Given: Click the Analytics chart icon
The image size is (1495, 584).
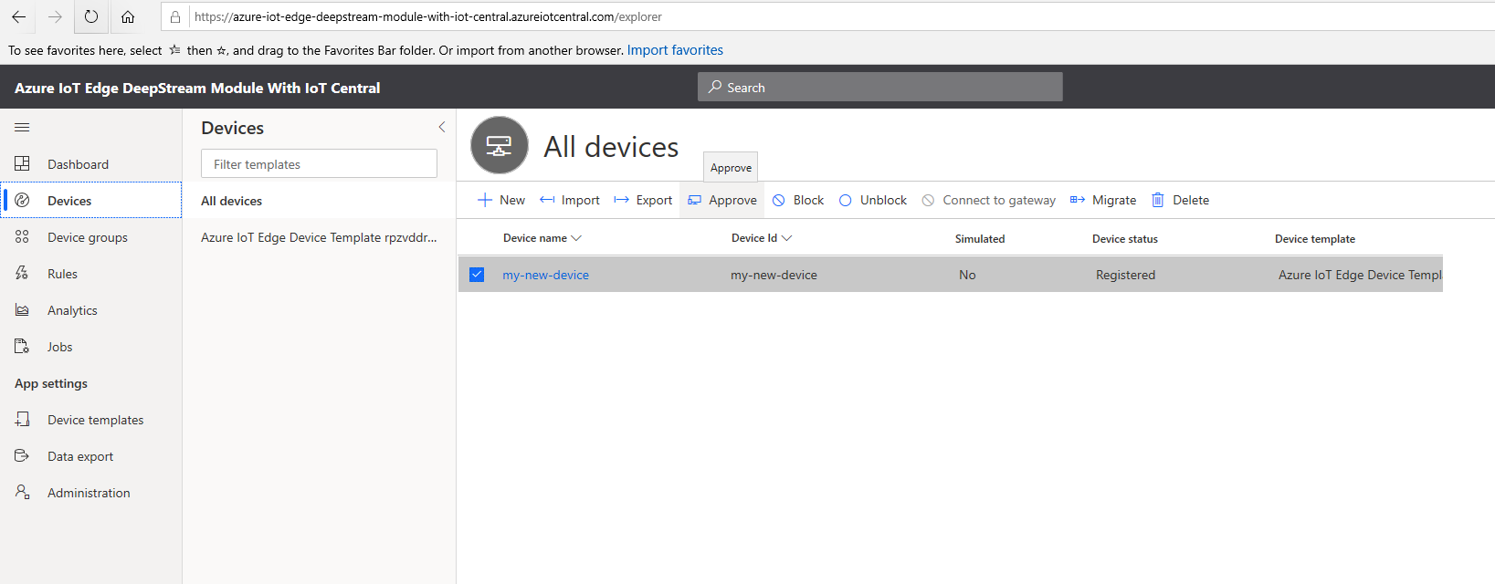Looking at the screenshot, I should (22, 309).
